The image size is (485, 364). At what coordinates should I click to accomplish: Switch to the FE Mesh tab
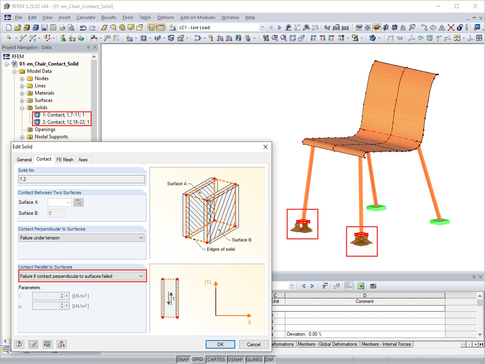tap(65, 160)
